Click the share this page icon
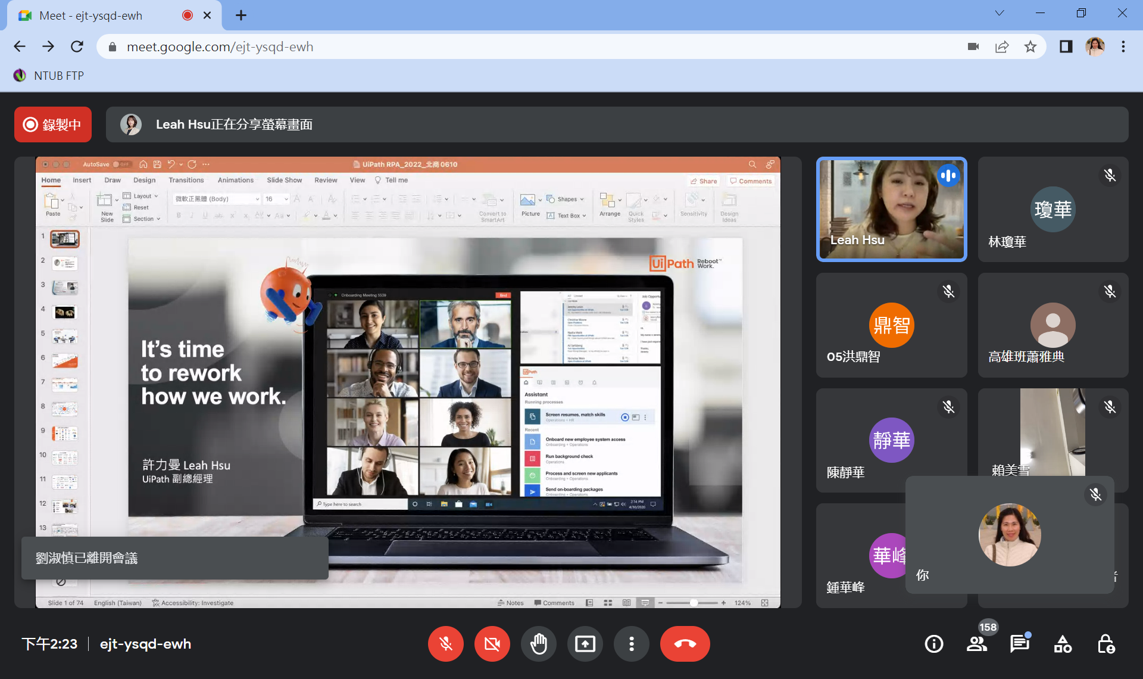1143x679 pixels. pos(1002,46)
